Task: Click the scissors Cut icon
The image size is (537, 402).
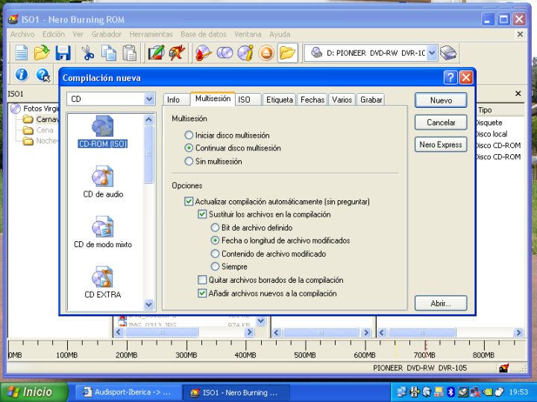Action: [x=88, y=54]
